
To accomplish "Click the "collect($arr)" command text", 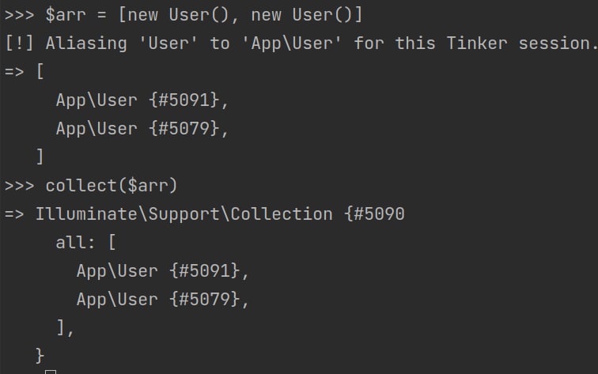I will click(112, 185).
